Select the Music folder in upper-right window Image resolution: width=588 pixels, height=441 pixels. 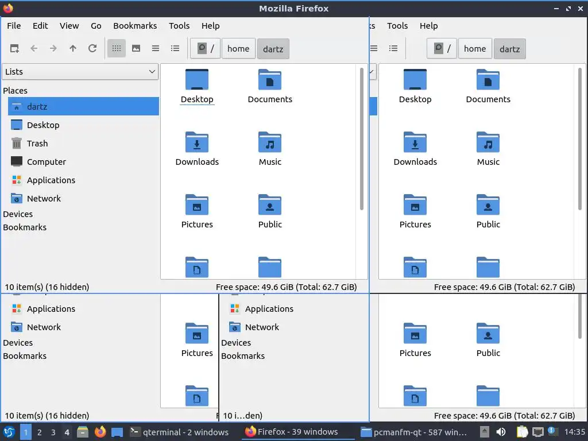488,149
